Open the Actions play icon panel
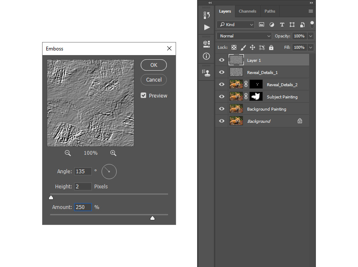Screen dimensions: 358x267 point(207,27)
